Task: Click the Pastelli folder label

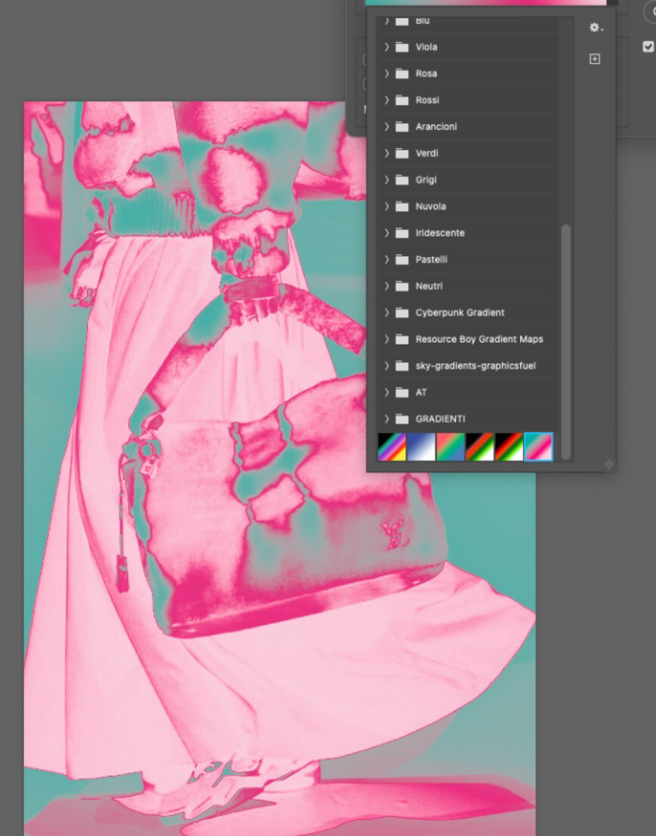Action: [x=431, y=259]
